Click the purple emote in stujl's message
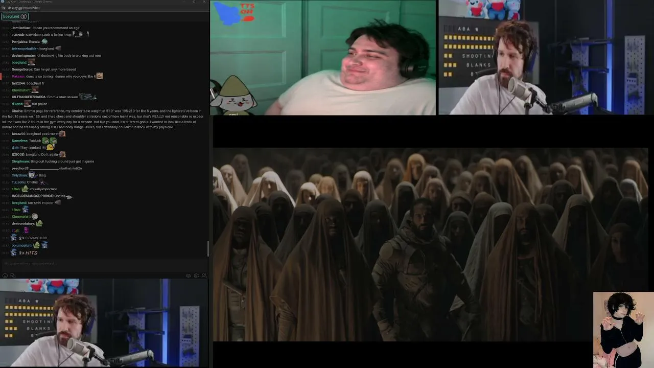The width and height of the screenshot is (654, 368). click(x=26, y=231)
